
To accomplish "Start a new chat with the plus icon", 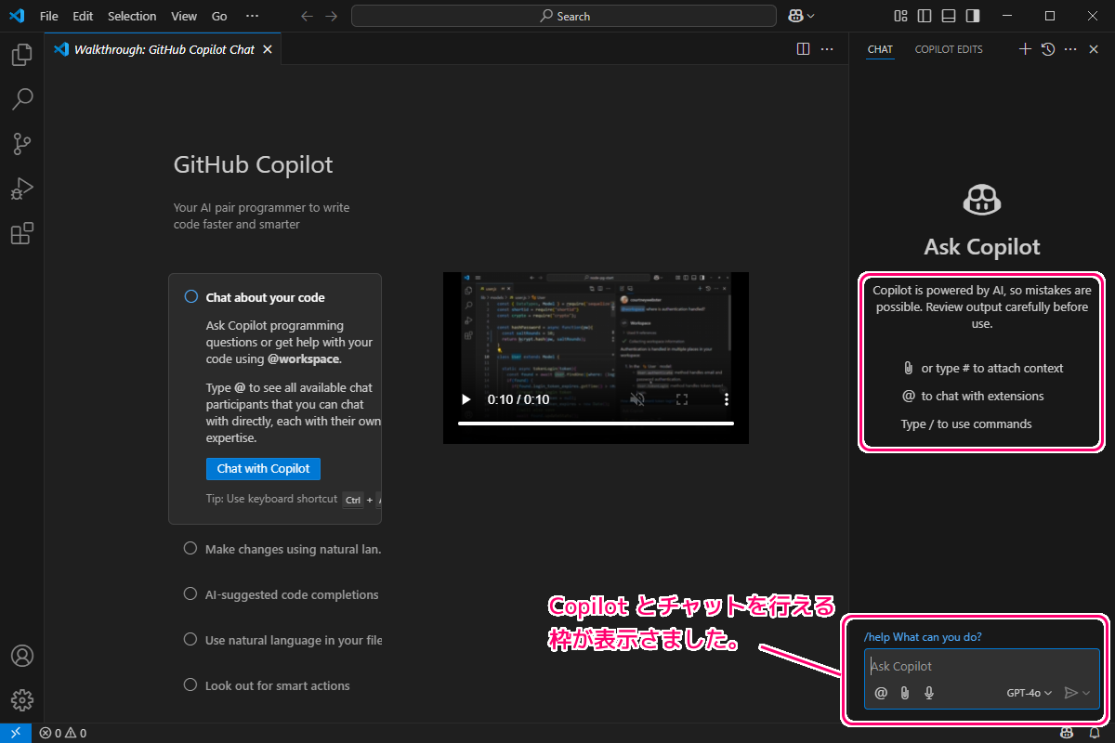I will coord(1025,49).
